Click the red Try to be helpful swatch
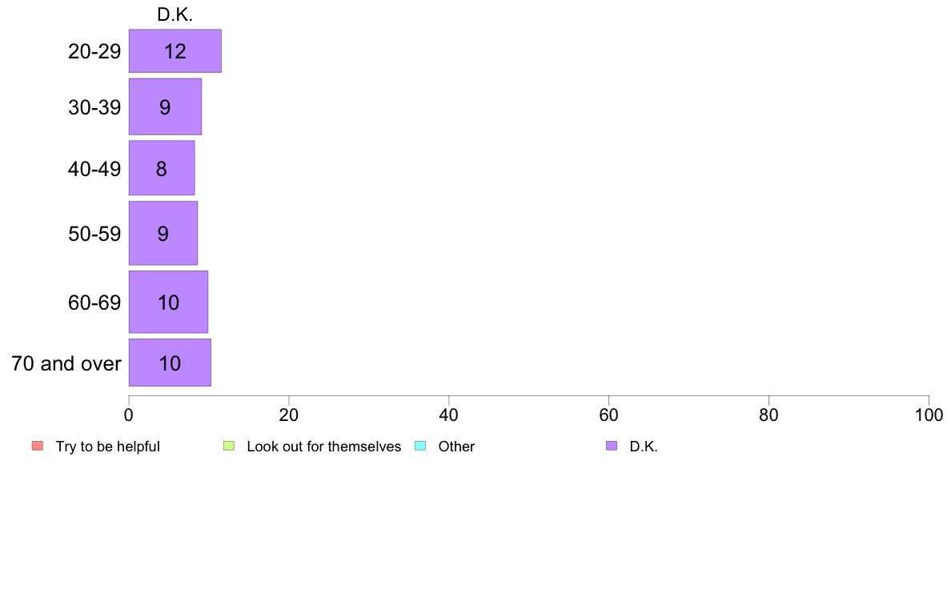This screenshot has width=951, height=589. [38, 446]
